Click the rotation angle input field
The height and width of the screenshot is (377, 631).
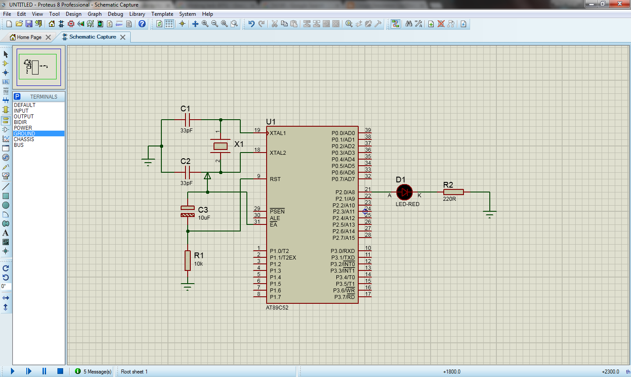6,286
